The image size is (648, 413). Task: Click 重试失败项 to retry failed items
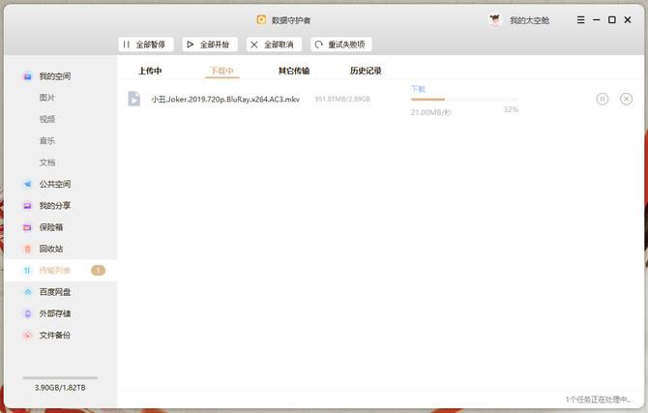tap(341, 44)
